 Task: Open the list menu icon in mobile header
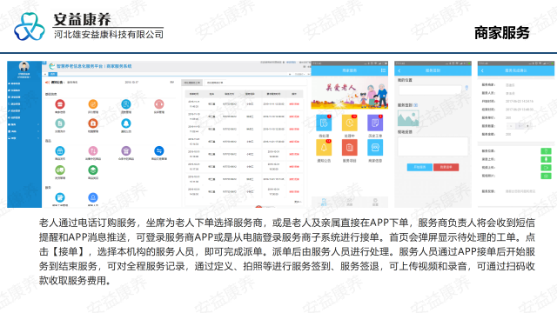coord(383,70)
